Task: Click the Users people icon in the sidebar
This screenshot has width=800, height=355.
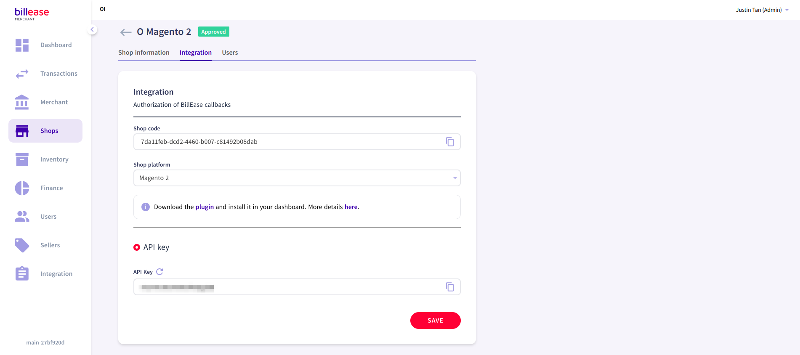Action: click(22, 217)
